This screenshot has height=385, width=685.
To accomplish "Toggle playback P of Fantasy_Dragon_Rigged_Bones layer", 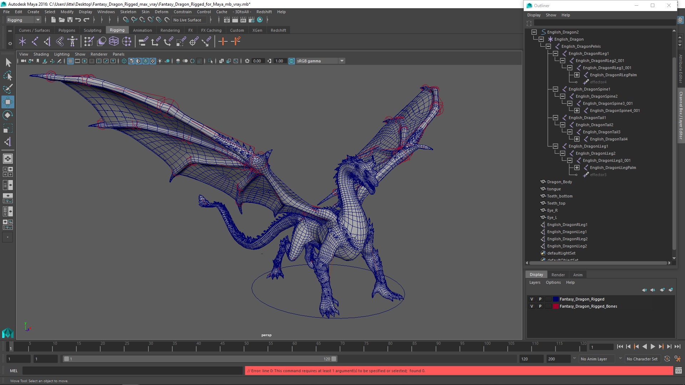I will tap(540, 306).
